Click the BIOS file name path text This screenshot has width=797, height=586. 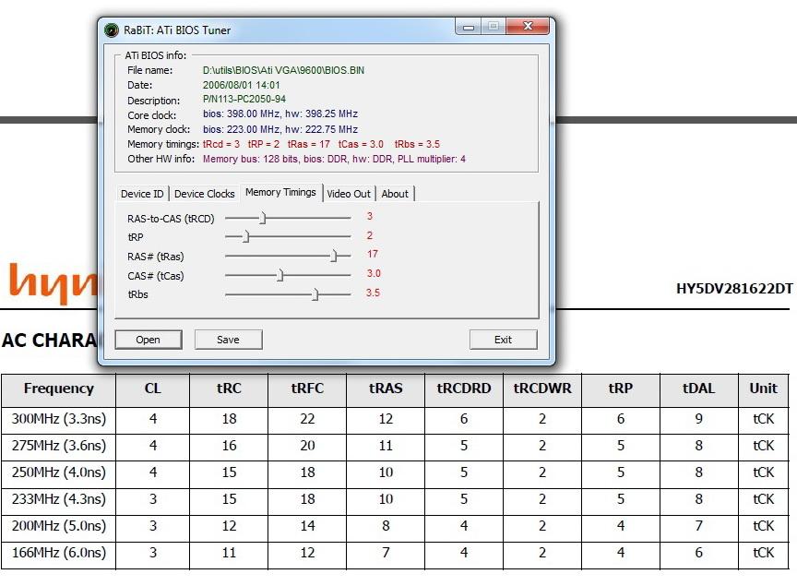283,70
